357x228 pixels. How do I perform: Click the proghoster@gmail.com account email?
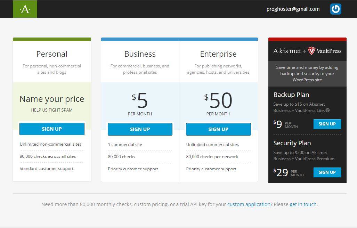(293, 9)
